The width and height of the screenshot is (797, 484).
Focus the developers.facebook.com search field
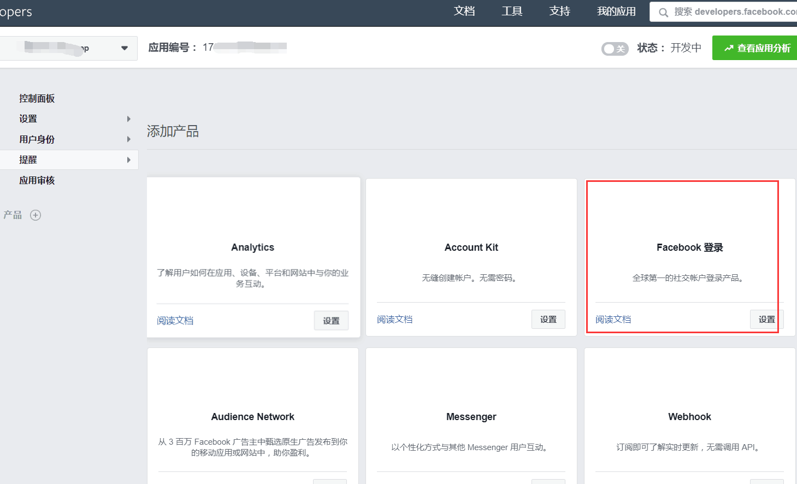[732, 11]
